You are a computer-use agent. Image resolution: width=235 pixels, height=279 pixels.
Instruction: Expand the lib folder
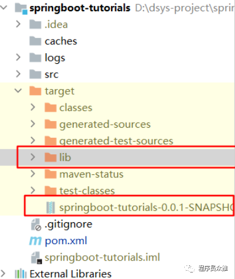[x=33, y=157]
